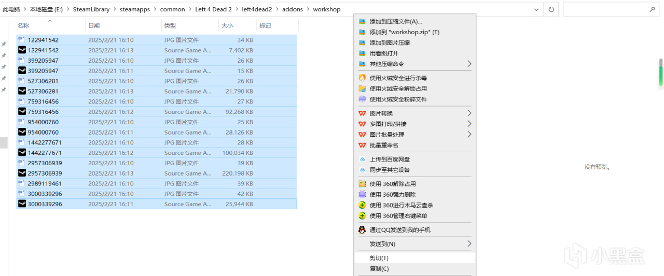664x276 pixels.
Task: Choose 复制(C) from the context menu
Action: pyautogui.click(x=414, y=269)
